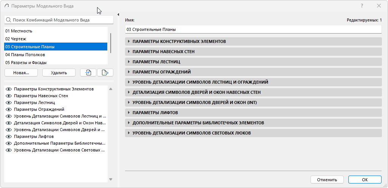
Task: Toggle eye for Параметры Ограждений
Action: click(9, 109)
